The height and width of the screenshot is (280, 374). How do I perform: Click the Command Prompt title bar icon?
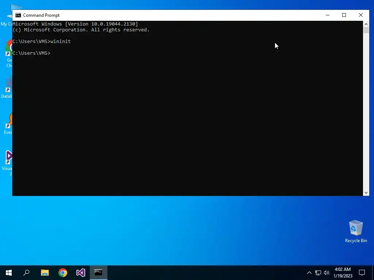pos(18,15)
